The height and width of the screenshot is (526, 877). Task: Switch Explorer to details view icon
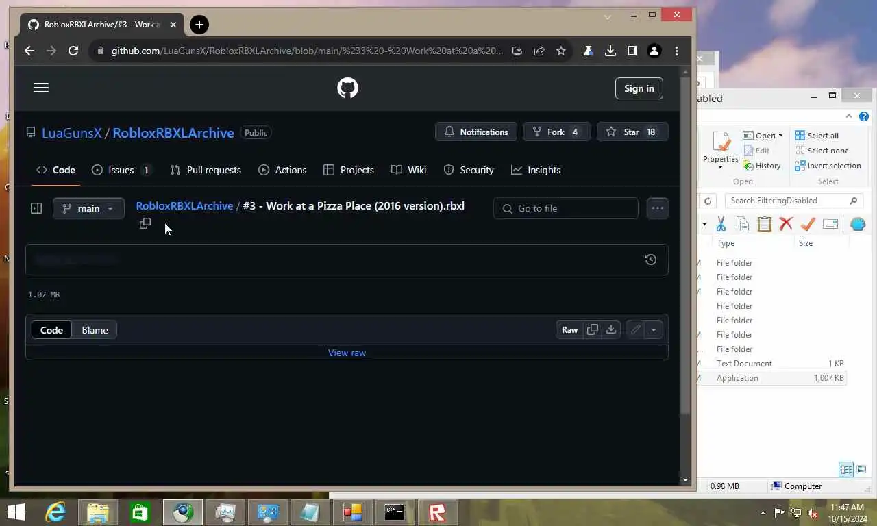click(846, 470)
